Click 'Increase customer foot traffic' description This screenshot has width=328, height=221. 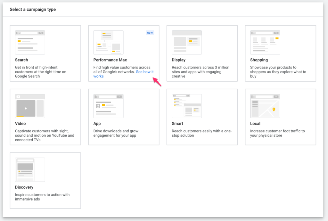tap(277, 133)
